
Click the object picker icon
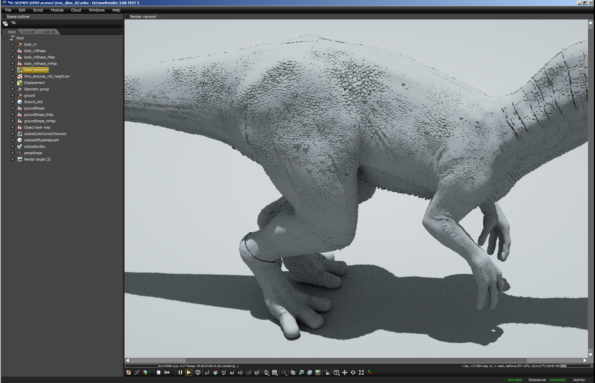232,372
